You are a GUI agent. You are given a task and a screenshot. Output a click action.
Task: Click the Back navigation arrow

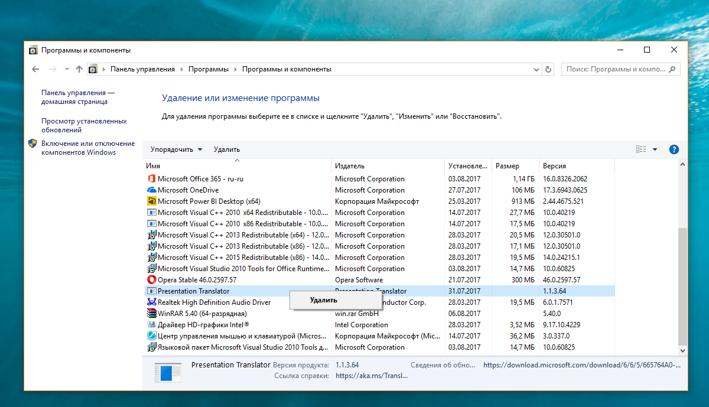pos(35,69)
